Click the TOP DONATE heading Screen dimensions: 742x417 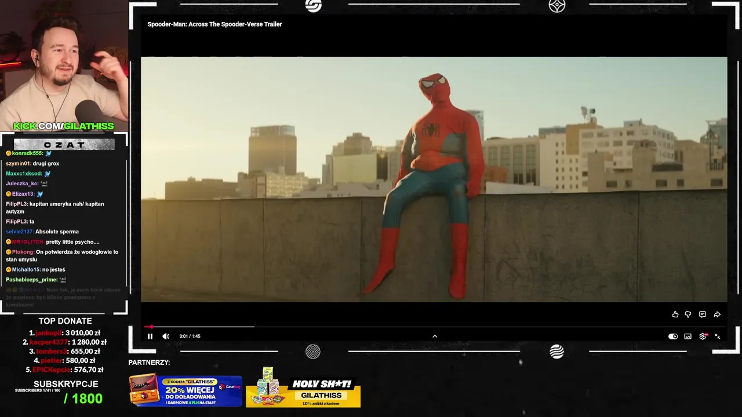click(x=65, y=321)
